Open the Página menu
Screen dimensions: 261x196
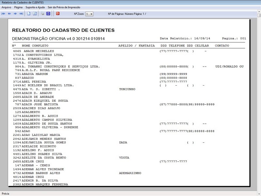pos(18,7)
